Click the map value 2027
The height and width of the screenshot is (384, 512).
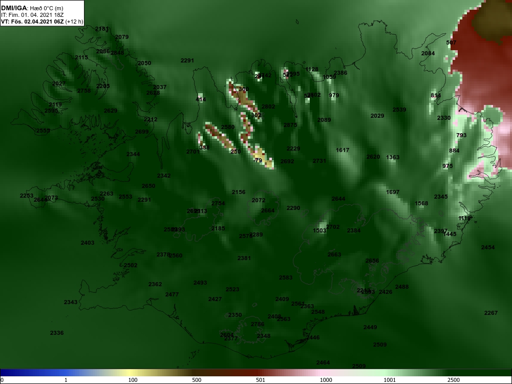(59, 83)
